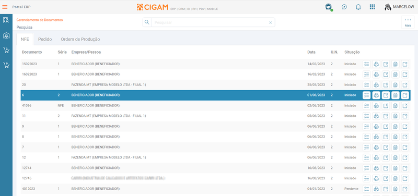Click the Data column header
The height and width of the screenshot is (196, 418).
[x=311, y=52]
